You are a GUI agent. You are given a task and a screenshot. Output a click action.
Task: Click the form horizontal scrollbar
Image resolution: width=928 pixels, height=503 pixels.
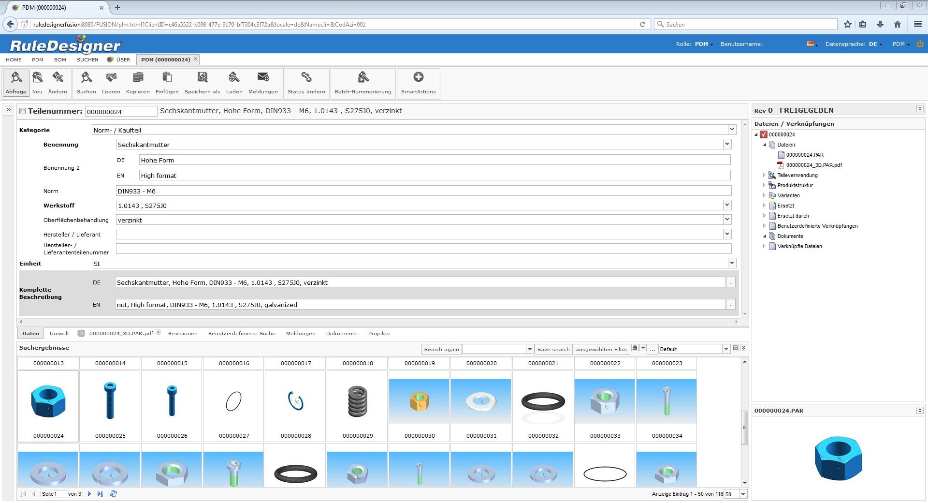tap(378, 322)
